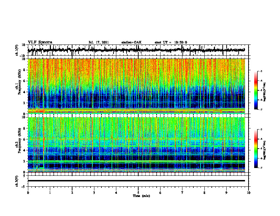The height and width of the screenshot is (216, 280).
Task: Click time axis tick label "6"
Action: point(161,193)
